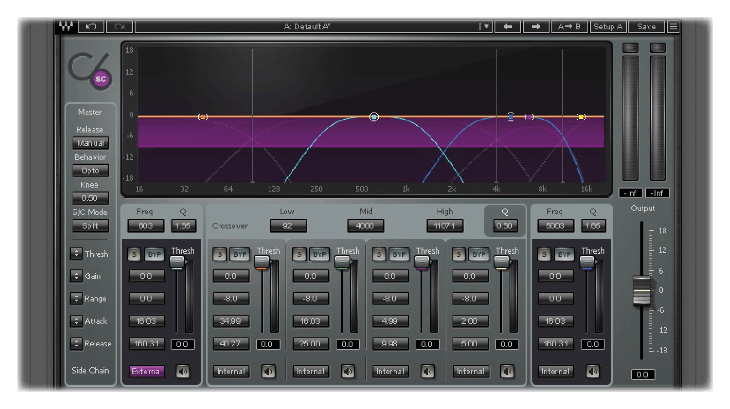The image size is (730, 409).
Task: Reset left output meter clip indicator
Action: pyautogui.click(x=630, y=48)
